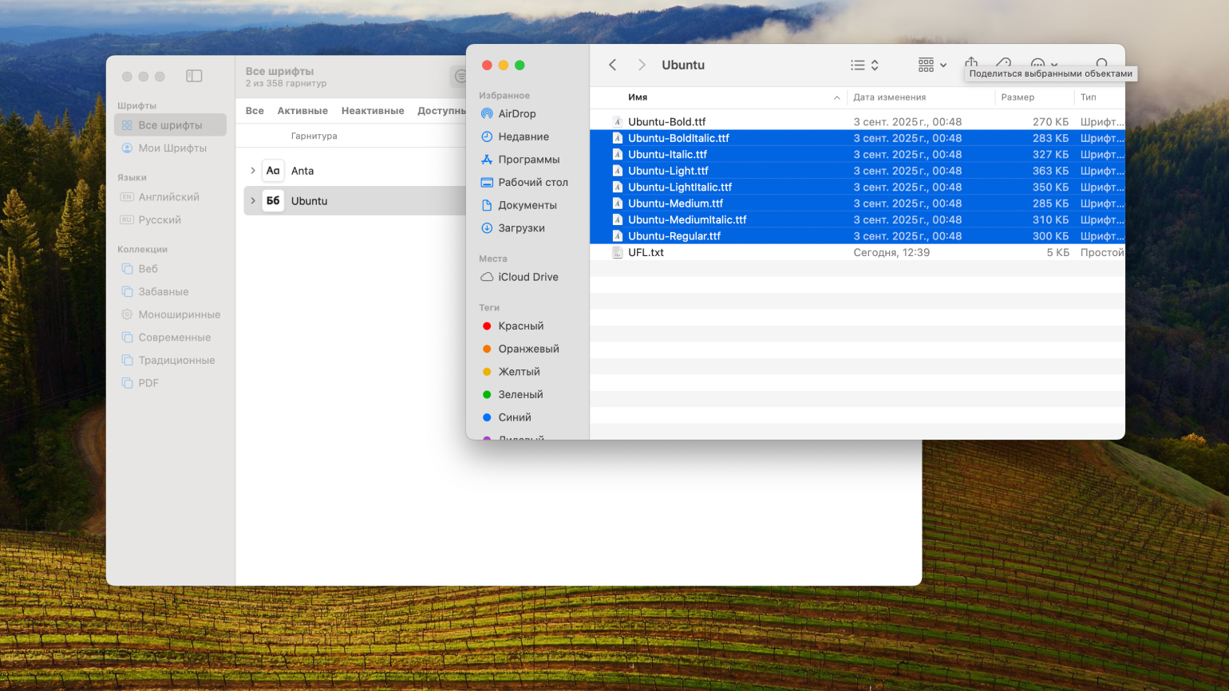
Task: Select the Красный red tag
Action: click(x=520, y=326)
